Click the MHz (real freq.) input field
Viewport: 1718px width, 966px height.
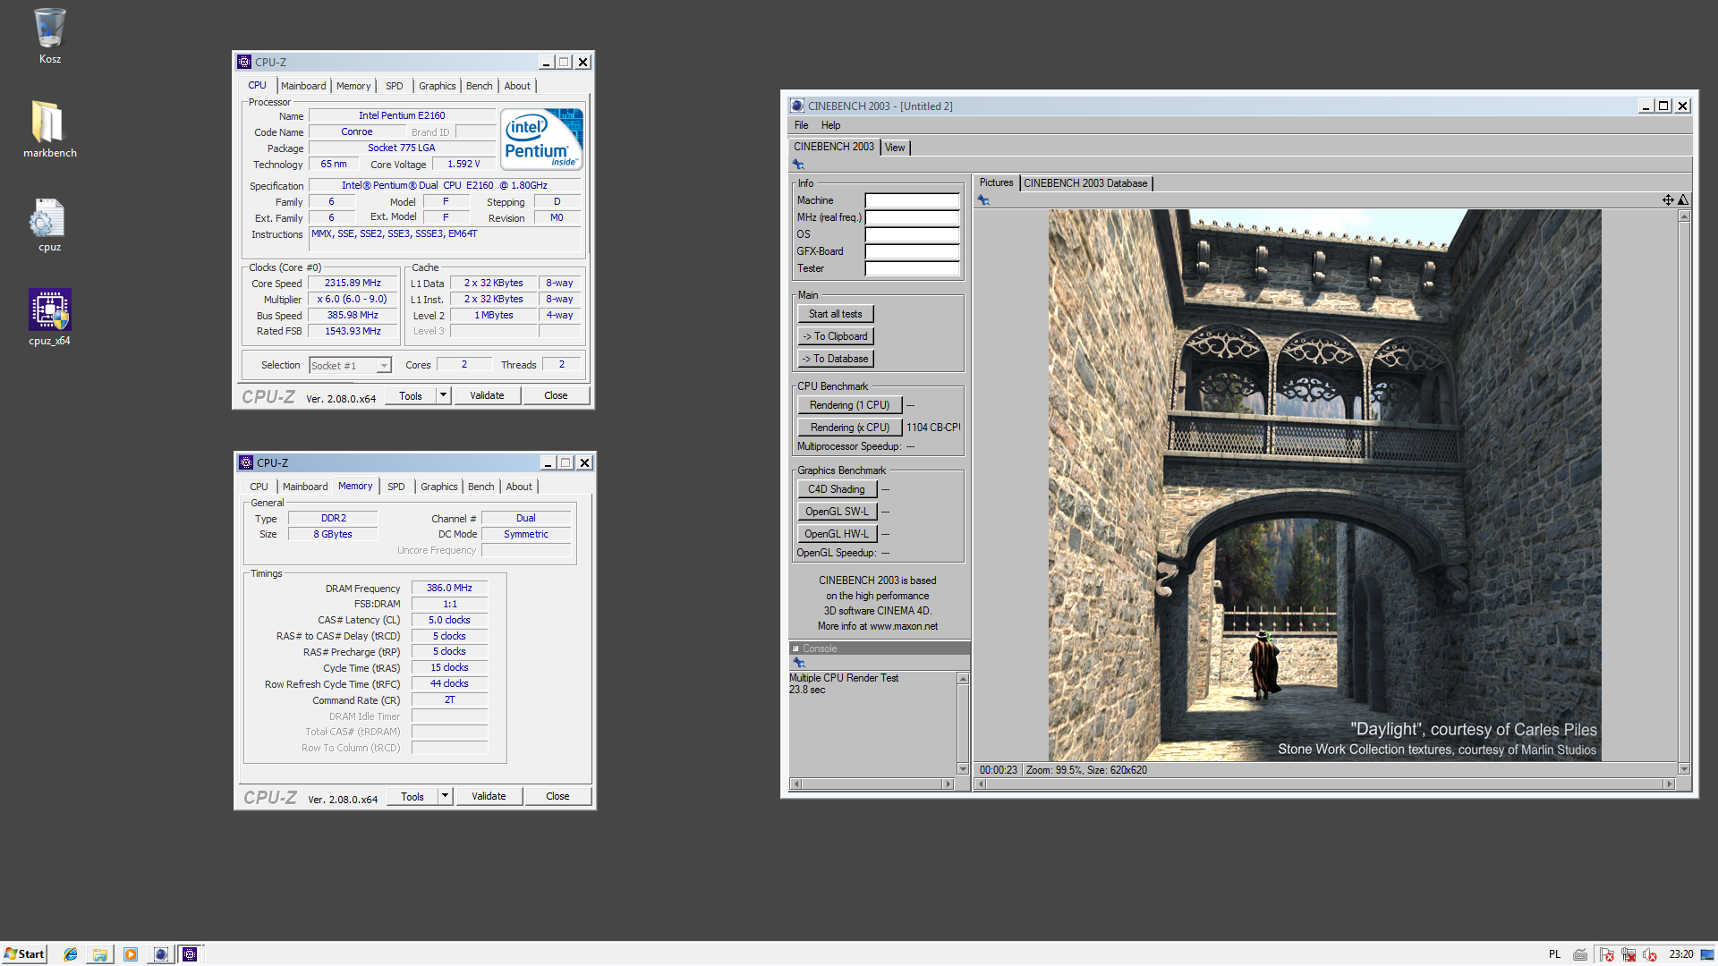[x=912, y=217]
